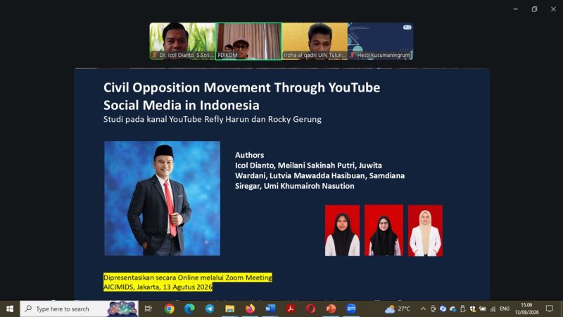Switch the ENG input language indicator
The width and height of the screenshot is (563, 317).
(x=505, y=309)
